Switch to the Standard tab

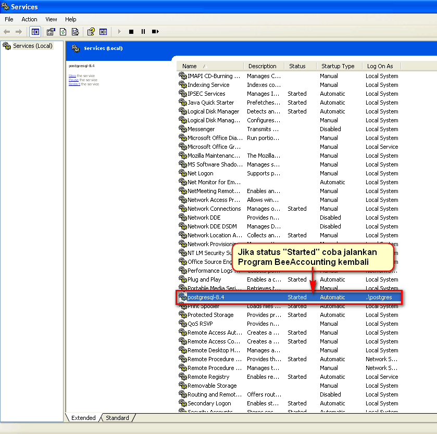[x=117, y=418]
